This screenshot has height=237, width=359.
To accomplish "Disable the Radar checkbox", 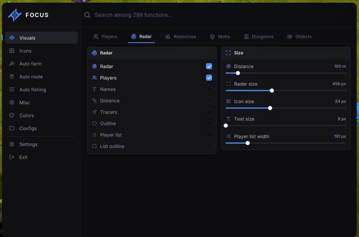I will click(x=209, y=66).
